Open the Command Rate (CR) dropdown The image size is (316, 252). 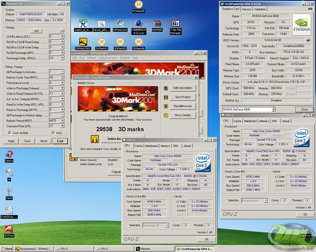(62, 126)
